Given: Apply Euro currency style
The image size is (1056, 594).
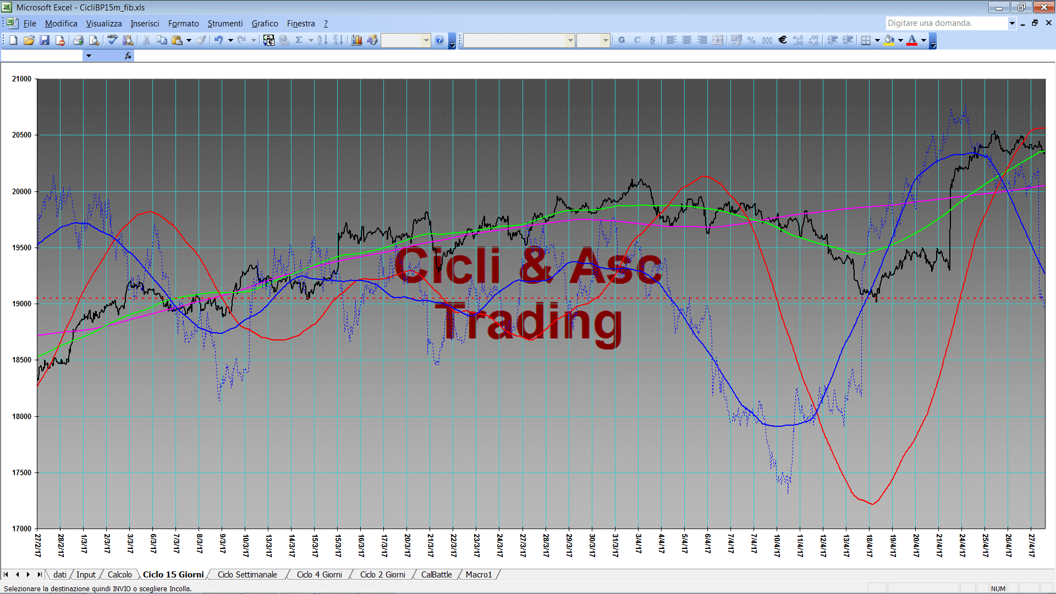Looking at the screenshot, I should coord(783,40).
